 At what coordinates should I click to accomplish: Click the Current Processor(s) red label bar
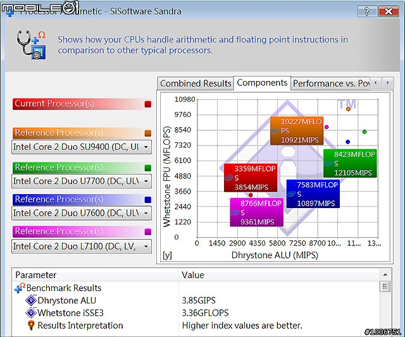(82, 104)
